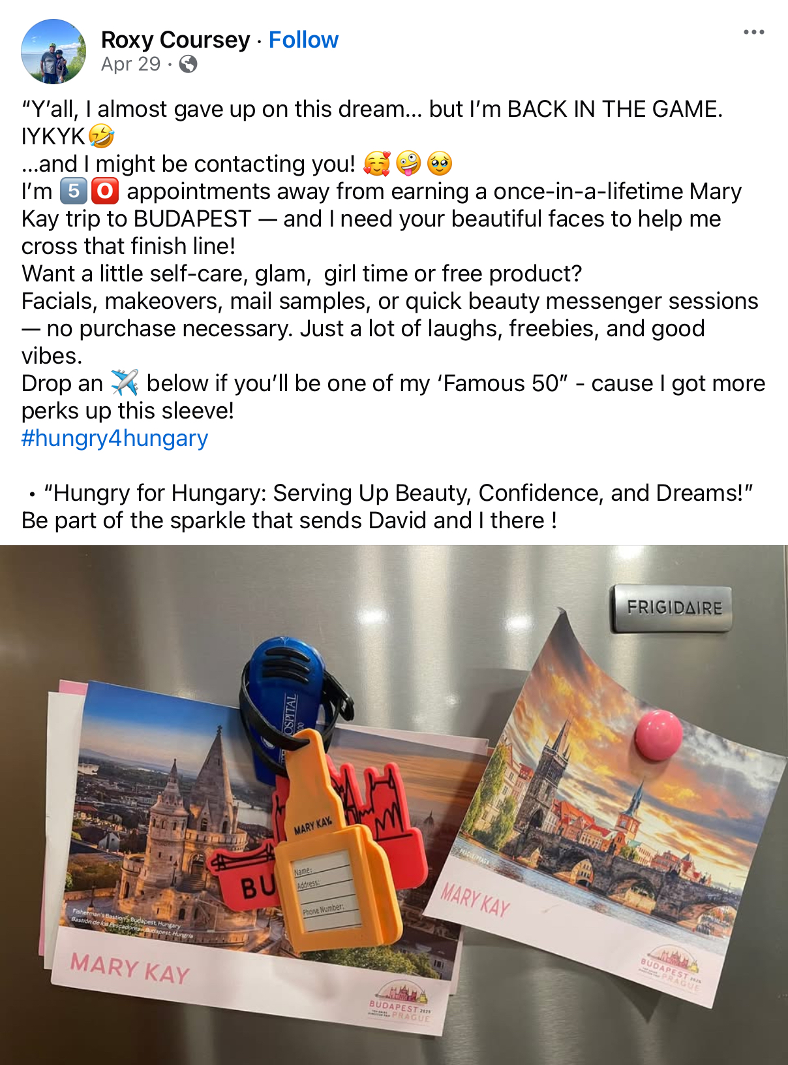Screen dimensions: 788x1065
Task: Click the pink round magnet in the photo
Action: [x=659, y=735]
